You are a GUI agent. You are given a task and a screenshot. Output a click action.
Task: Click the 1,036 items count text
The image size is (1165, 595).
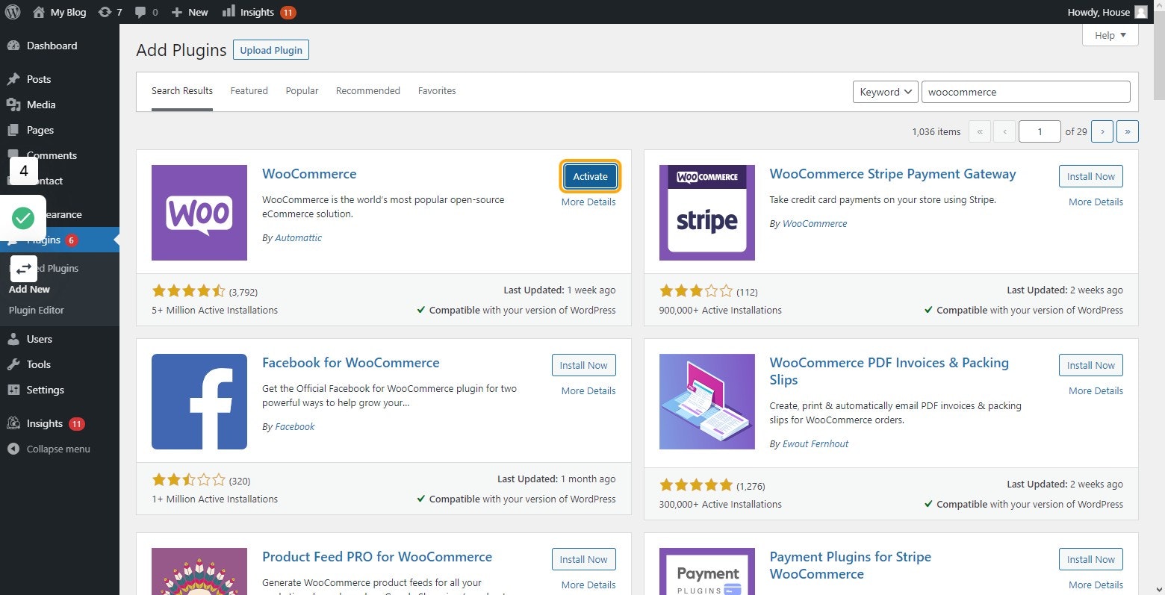point(936,131)
